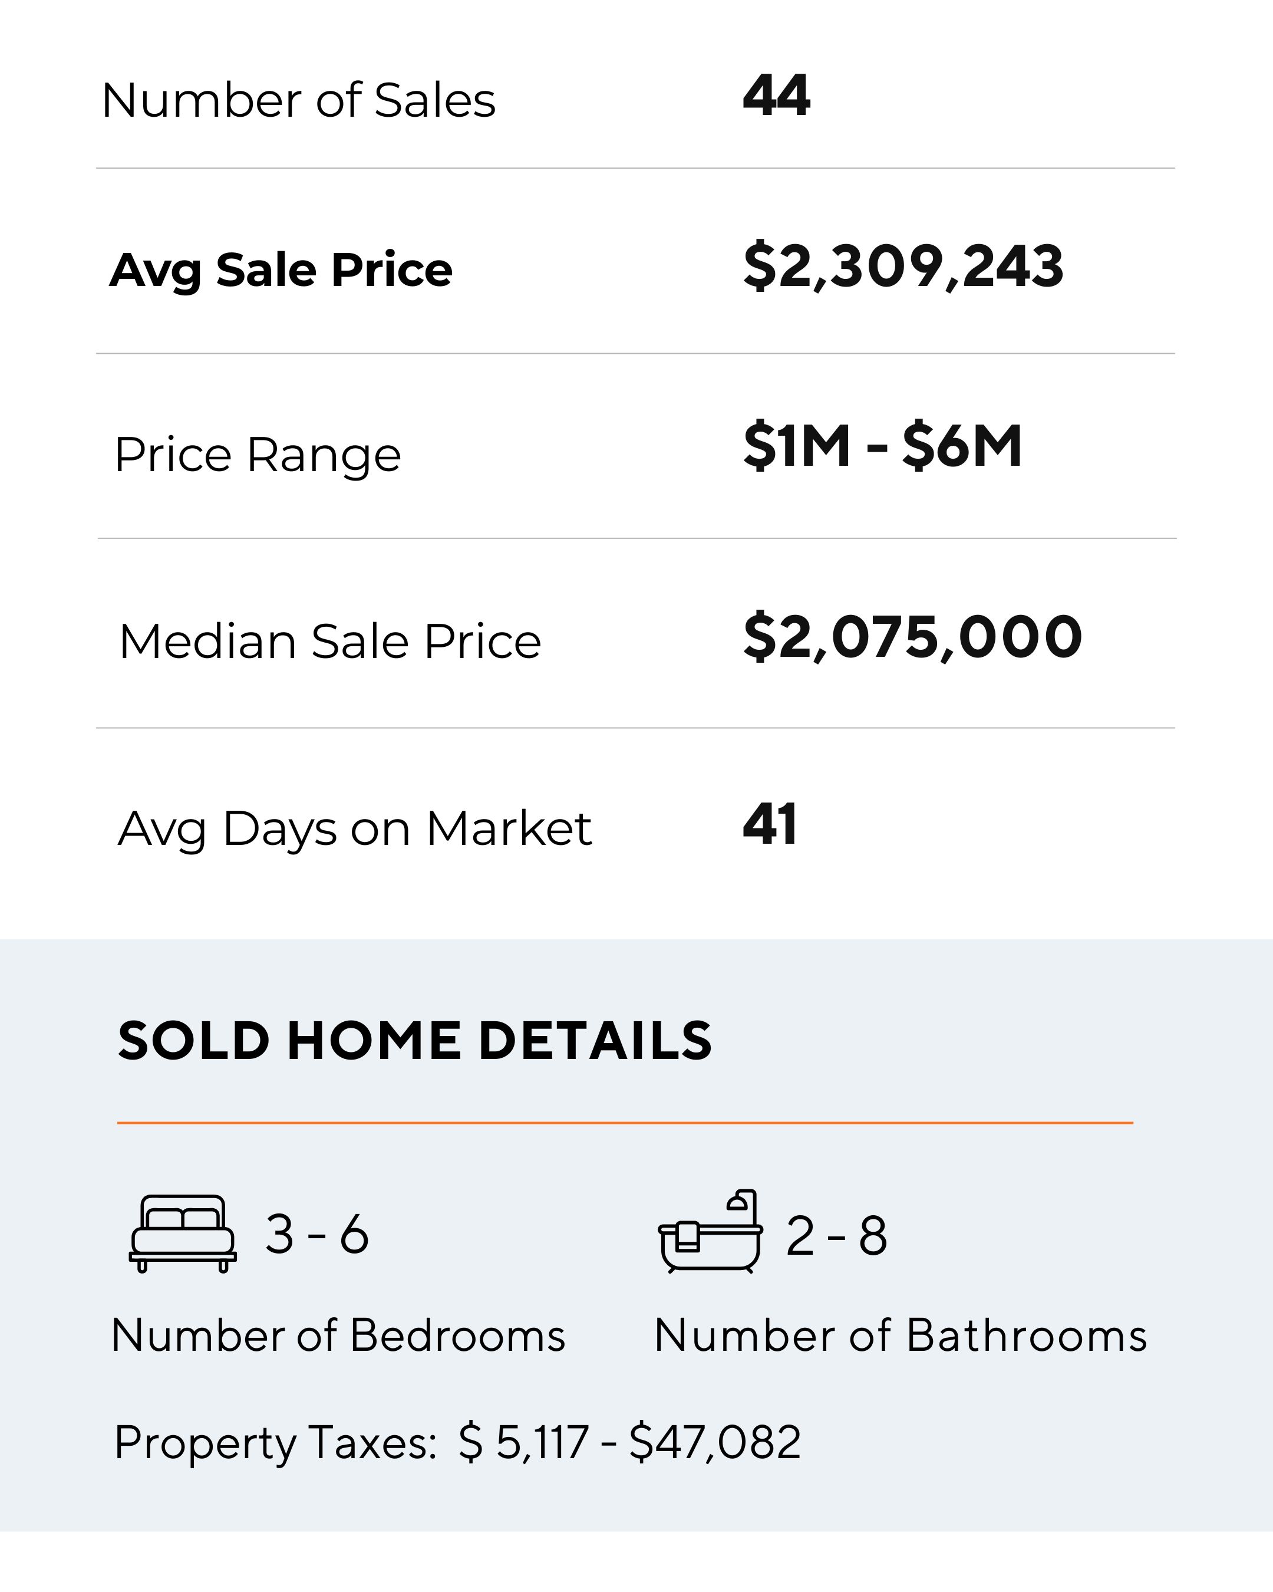This screenshot has width=1273, height=1592.
Task: Click the $2,309,243 average price value
Action: coord(903,266)
